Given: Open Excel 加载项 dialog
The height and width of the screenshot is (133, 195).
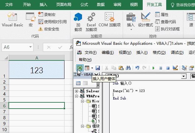Looking at the screenshot, I should [91, 22].
